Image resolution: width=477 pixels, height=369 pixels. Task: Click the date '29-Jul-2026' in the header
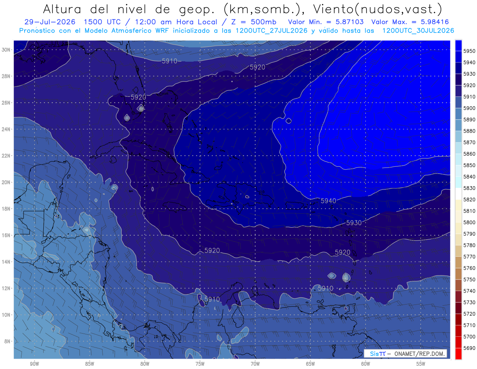point(50,22)
